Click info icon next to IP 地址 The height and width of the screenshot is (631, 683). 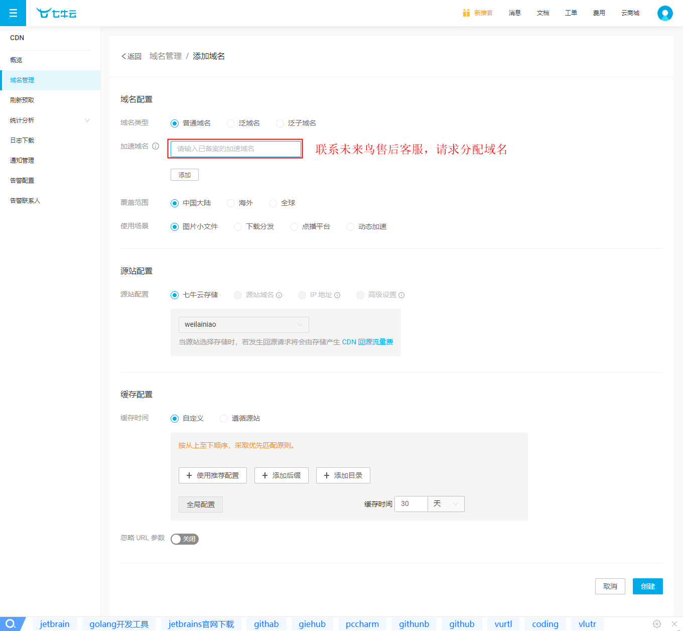[337, 295]
